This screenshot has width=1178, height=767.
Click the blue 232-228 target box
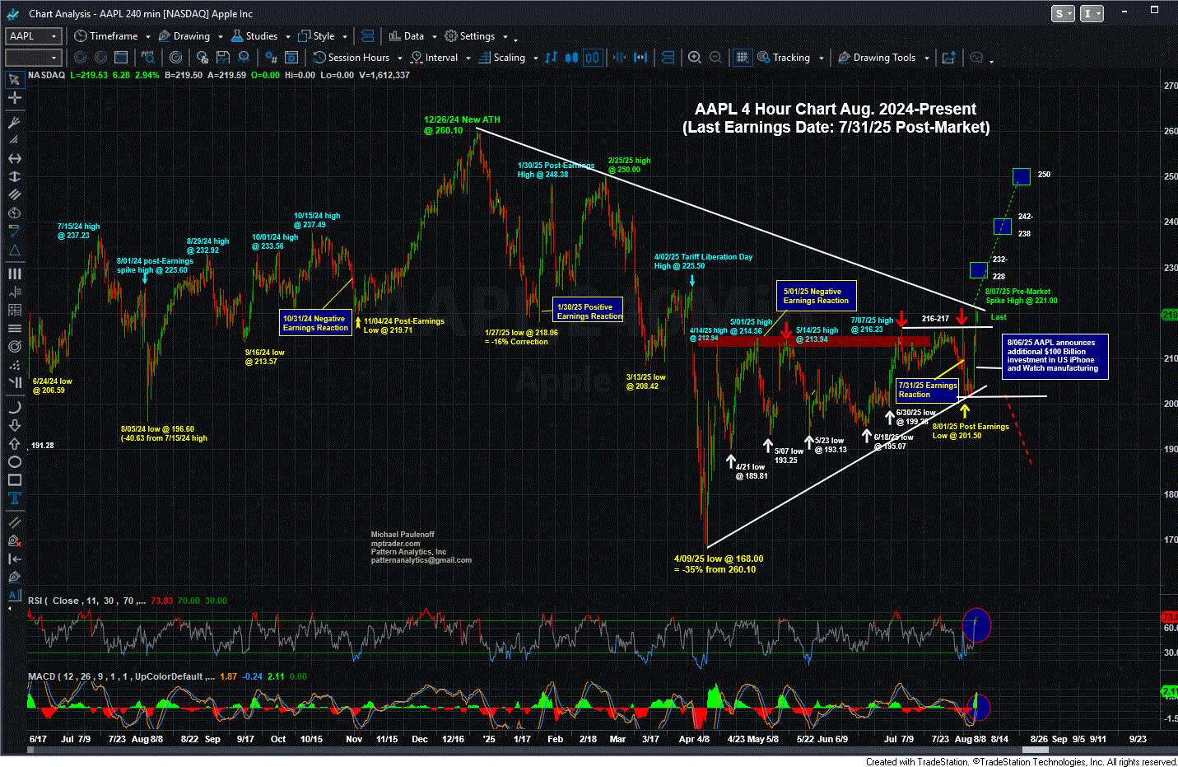point(978,269)
